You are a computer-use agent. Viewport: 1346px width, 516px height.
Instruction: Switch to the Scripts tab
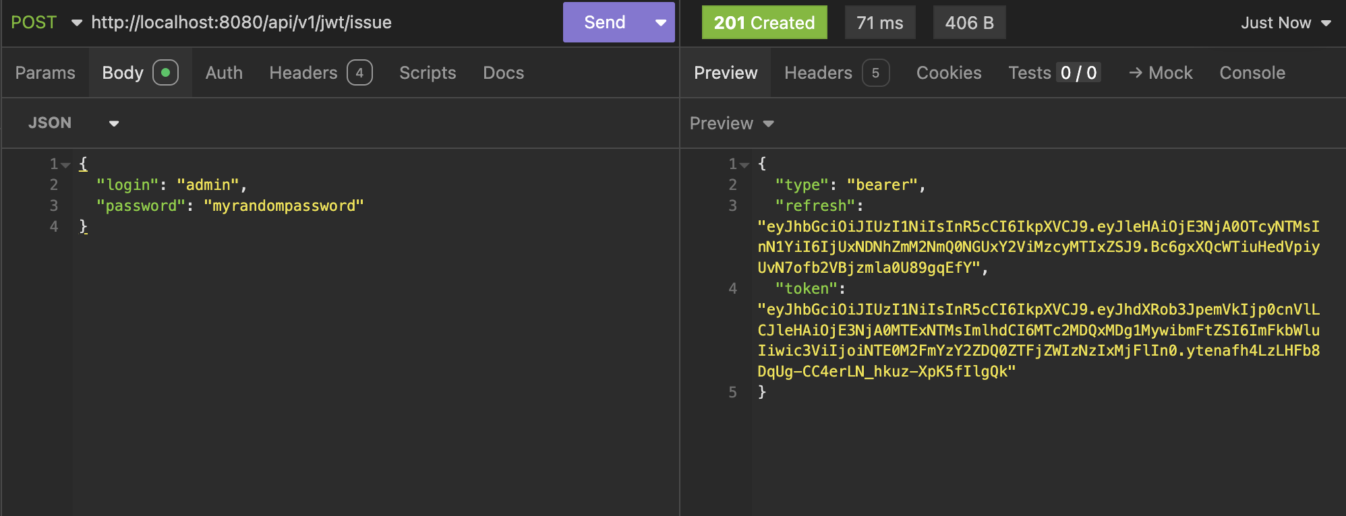click(x=428, y=73)
